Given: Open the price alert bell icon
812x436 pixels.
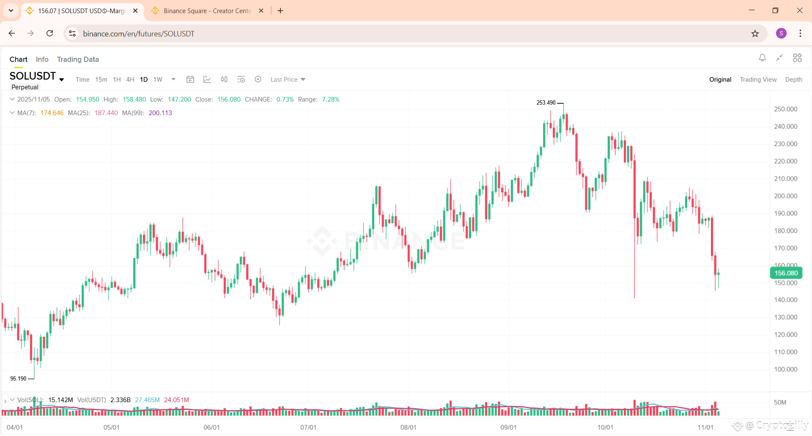Looking at the screenshot, I should [762, 58].
